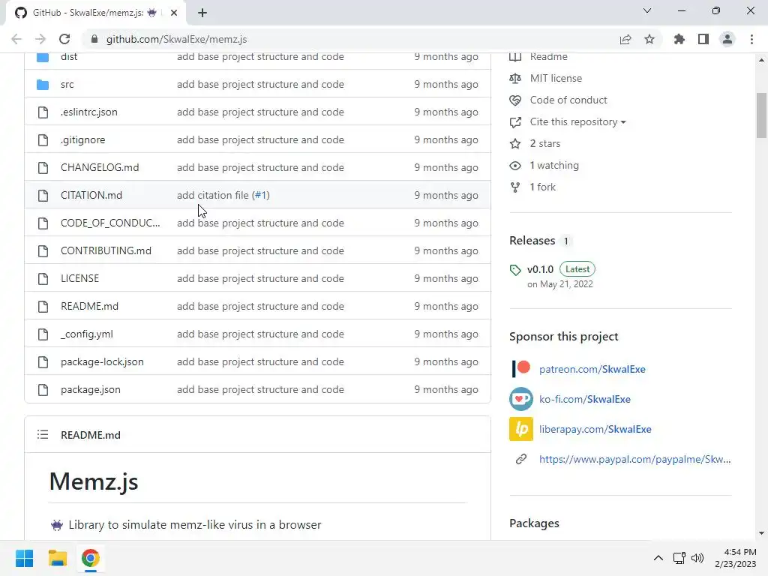
Task: Open Chrome three-dot menu
Action: tap(751, 39)
